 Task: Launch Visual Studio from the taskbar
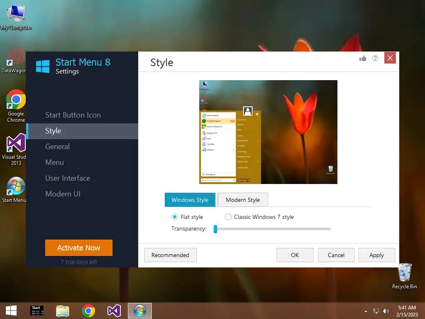click(x=114, y=311)
